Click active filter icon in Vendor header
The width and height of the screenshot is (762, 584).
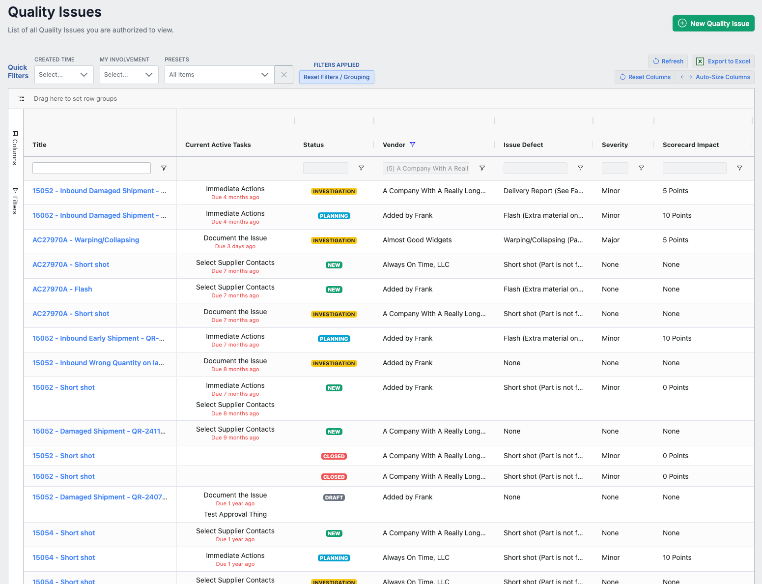point(413,145)
